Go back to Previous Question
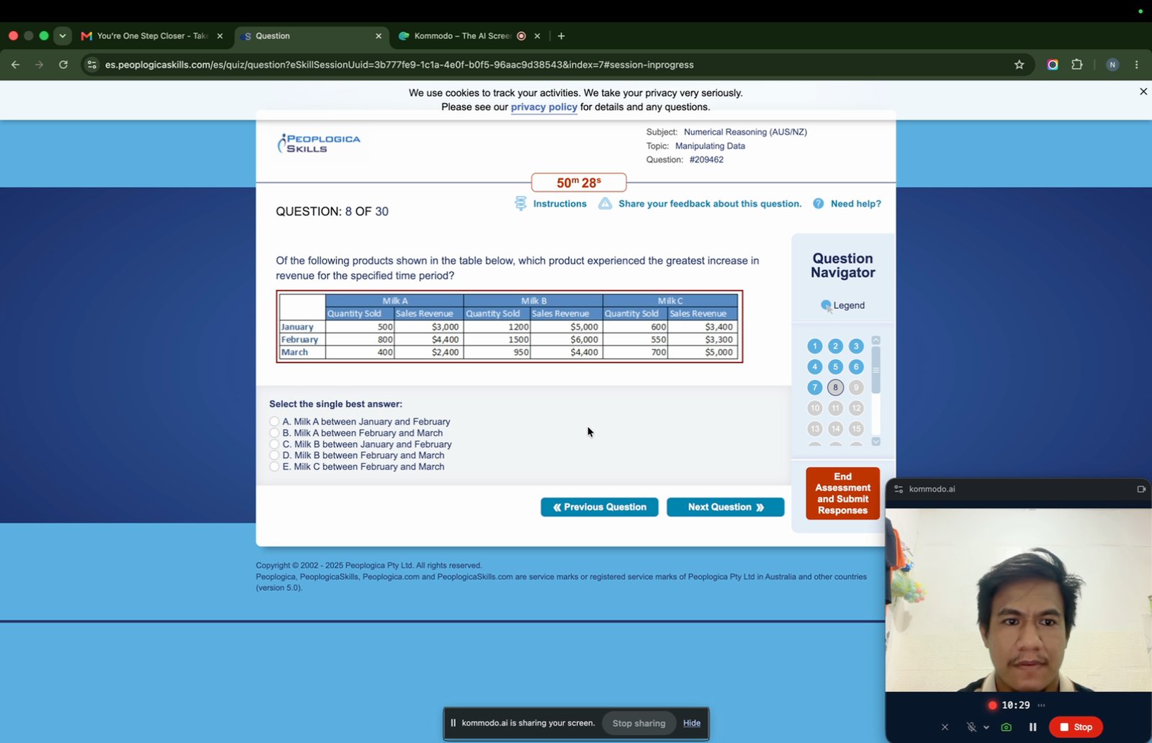This screenshot has height=743, width=1152. tap(599, 507)
